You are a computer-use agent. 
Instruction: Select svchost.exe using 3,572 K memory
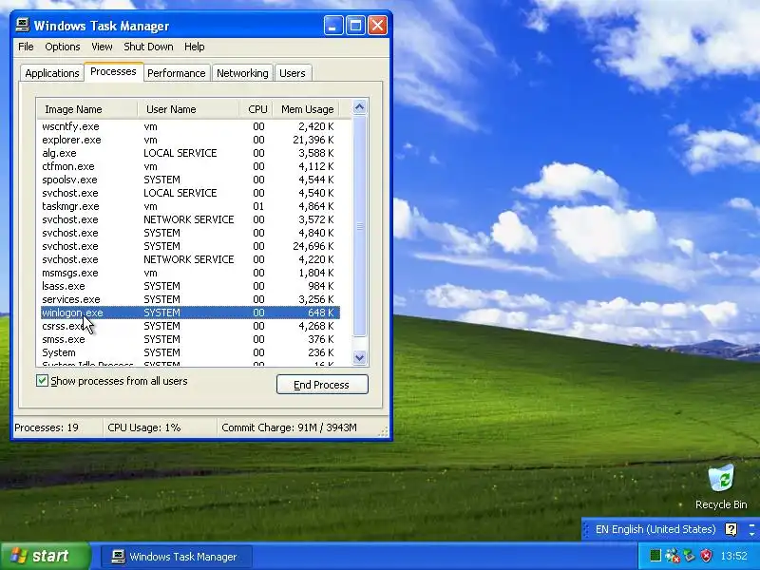tap(191, 219)
